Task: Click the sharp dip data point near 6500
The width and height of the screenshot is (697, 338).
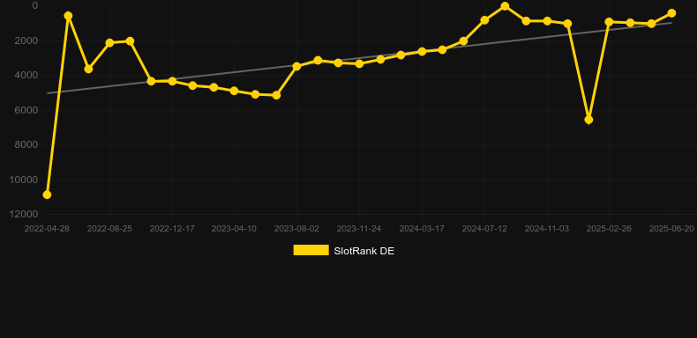Action: [588, 120]
